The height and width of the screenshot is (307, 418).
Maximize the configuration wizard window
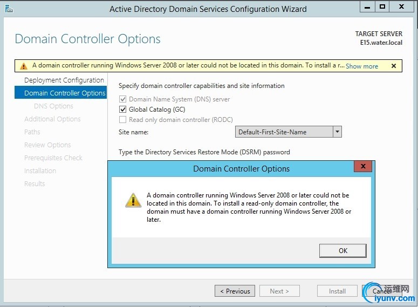coord(382,6)
